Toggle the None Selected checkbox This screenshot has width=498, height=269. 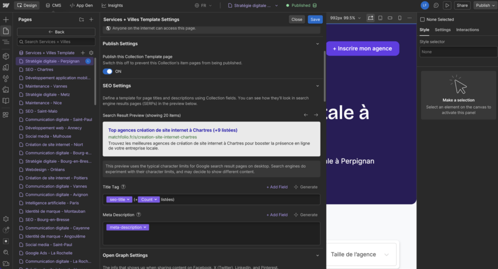click(423, 19)
